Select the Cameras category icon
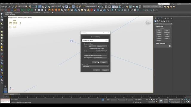 162,21
